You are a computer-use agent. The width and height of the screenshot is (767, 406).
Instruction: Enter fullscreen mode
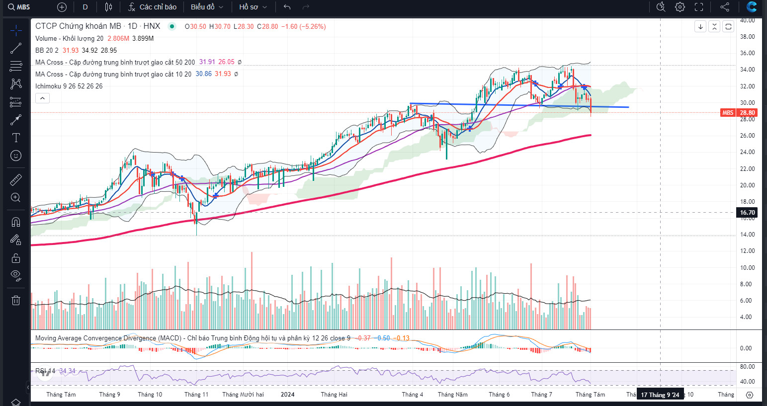tap(699, 7)
